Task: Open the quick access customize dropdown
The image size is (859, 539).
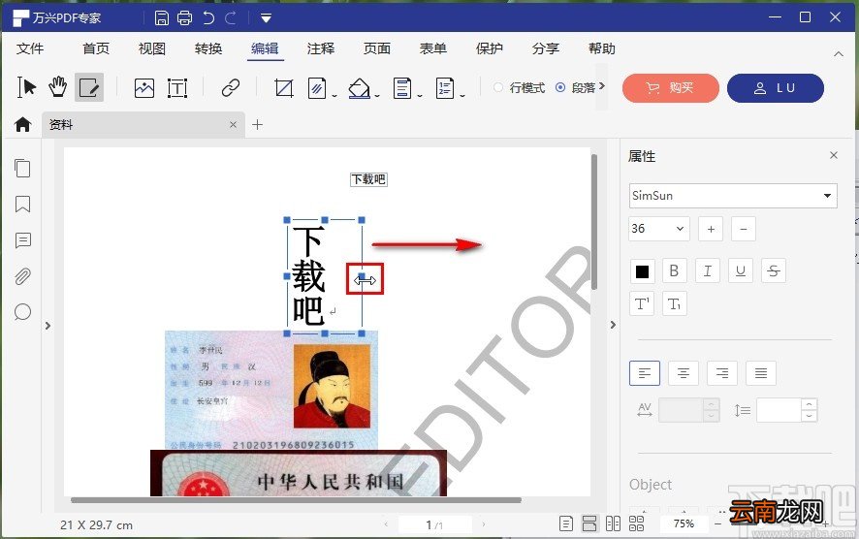Action: click(x=267, y=18)
